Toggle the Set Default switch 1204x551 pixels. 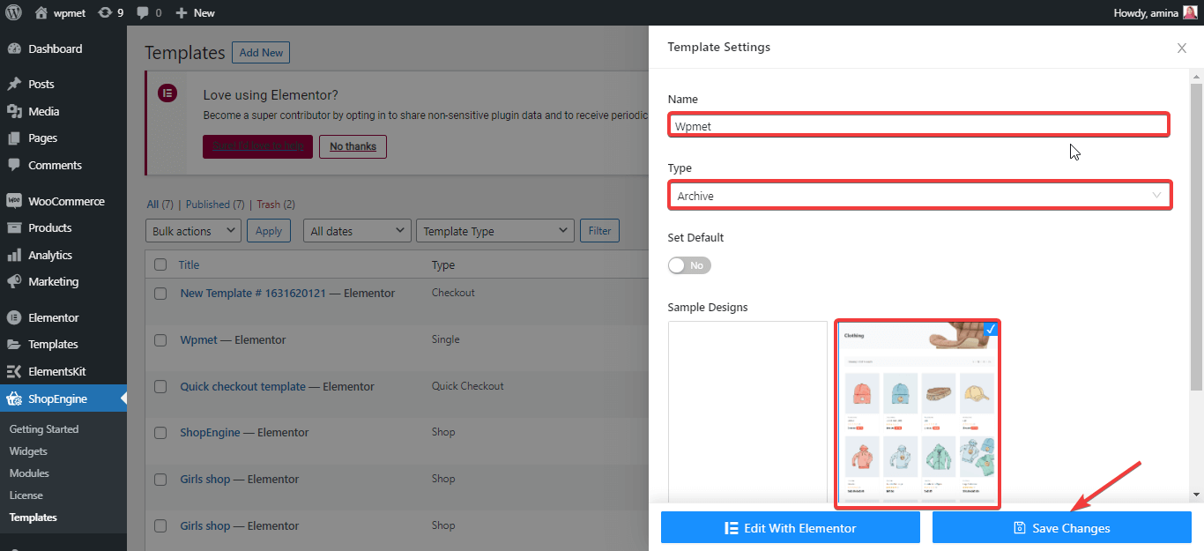coord(689,265)
